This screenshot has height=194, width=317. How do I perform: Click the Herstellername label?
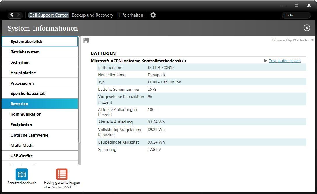(112, 75)
